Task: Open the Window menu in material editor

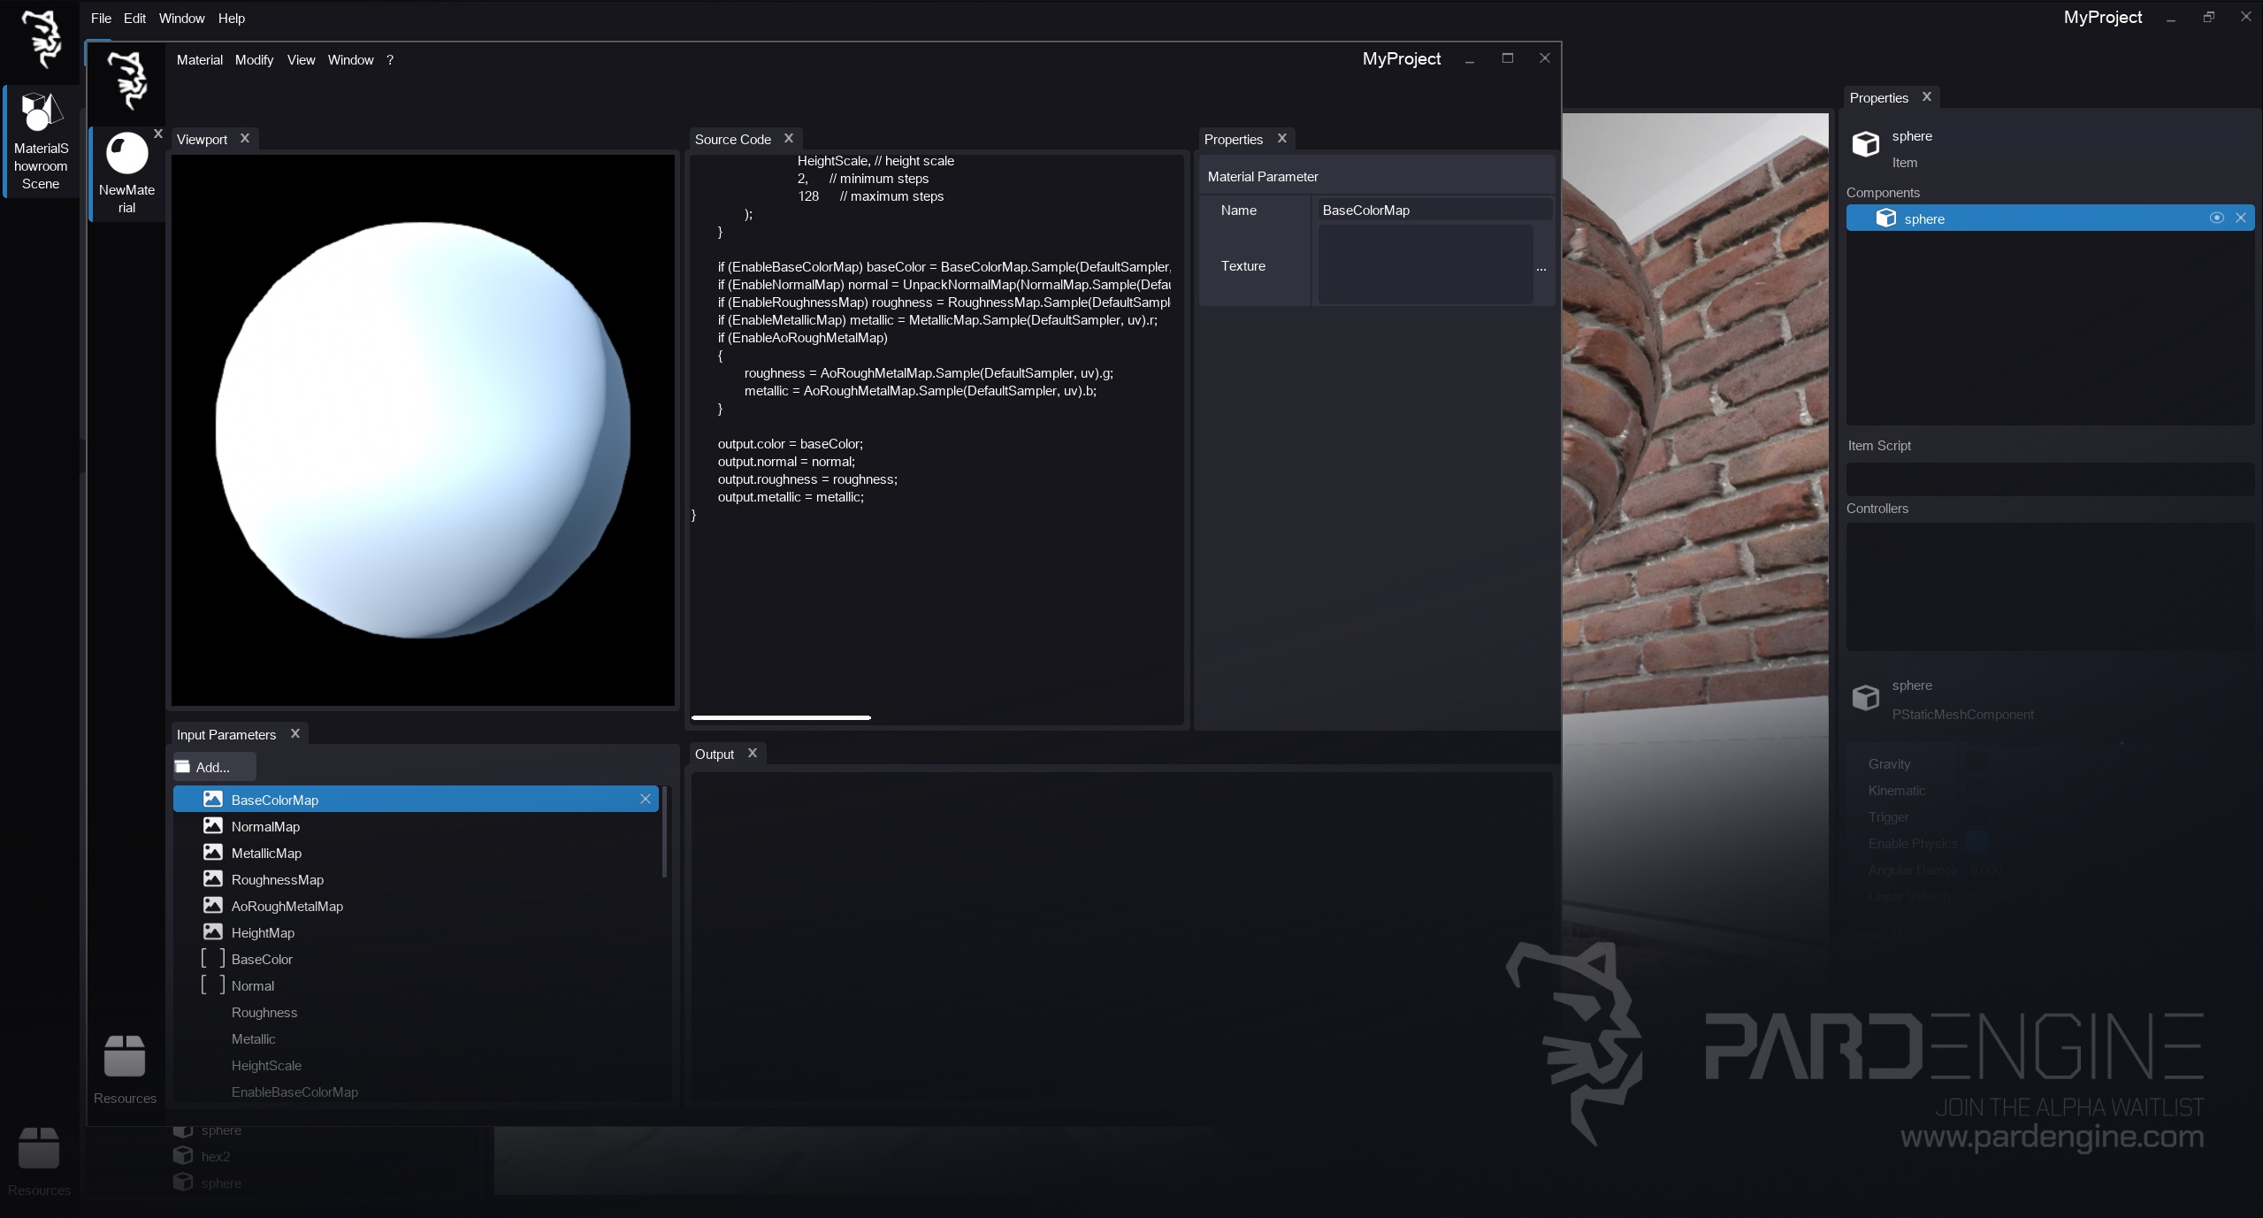Action: coord(350,60)
